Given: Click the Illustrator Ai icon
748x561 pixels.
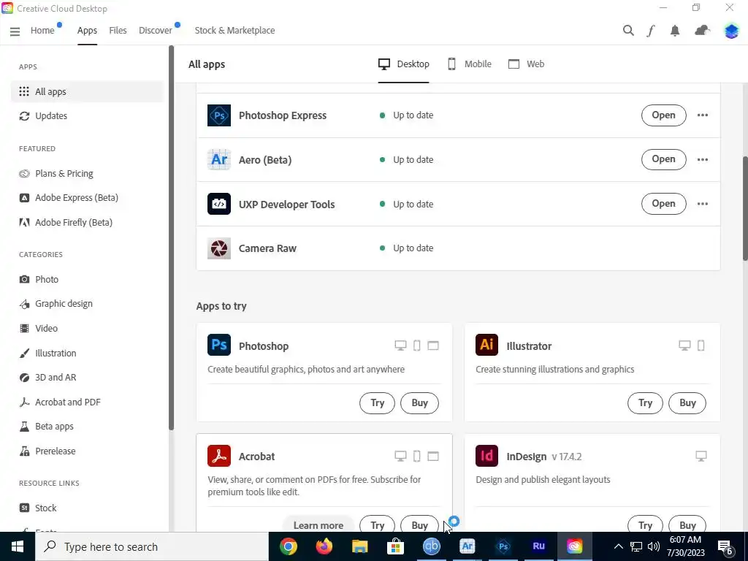Looking at the screenshot, I should tap(486, 345).
